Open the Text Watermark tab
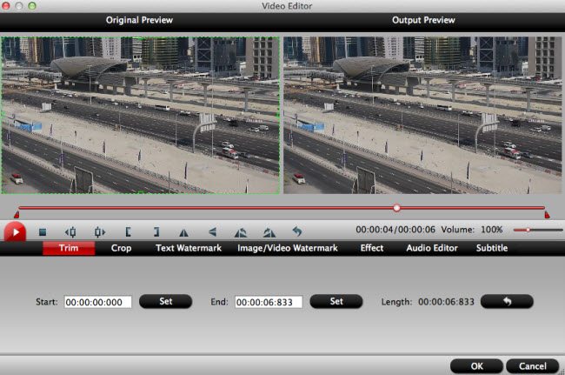Screen dimensions: 565x375 pyautogui.click(x=189, y=248)
